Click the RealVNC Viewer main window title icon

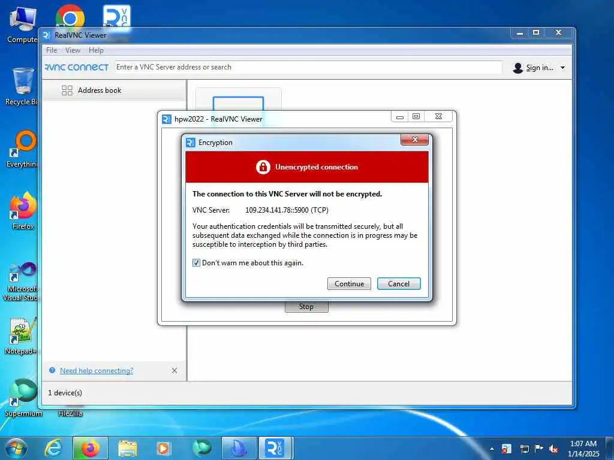[46, 35]
